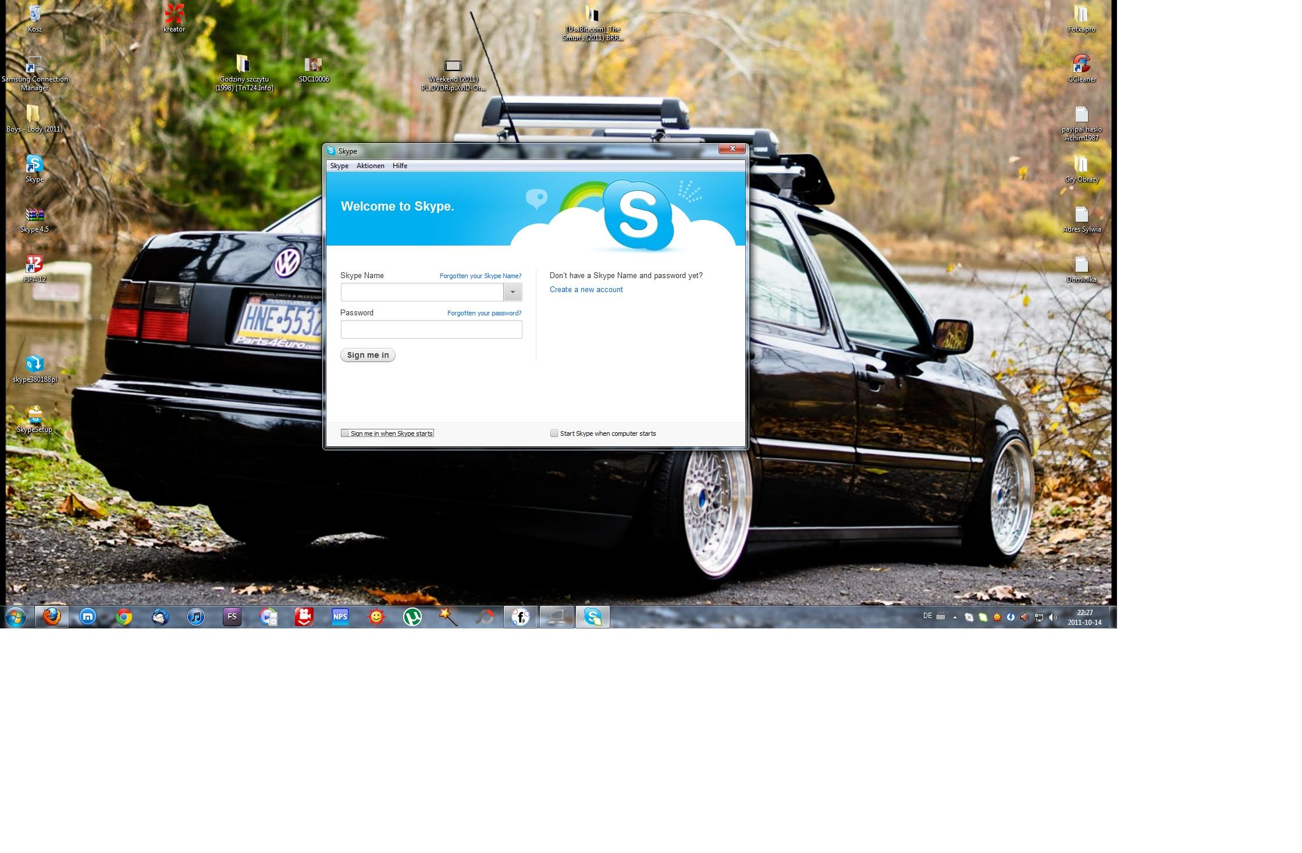Select the skype380188pl installer icon
Image resolution: width=1302 pixels, height=853 pixels.
click(x=34, y=369)
